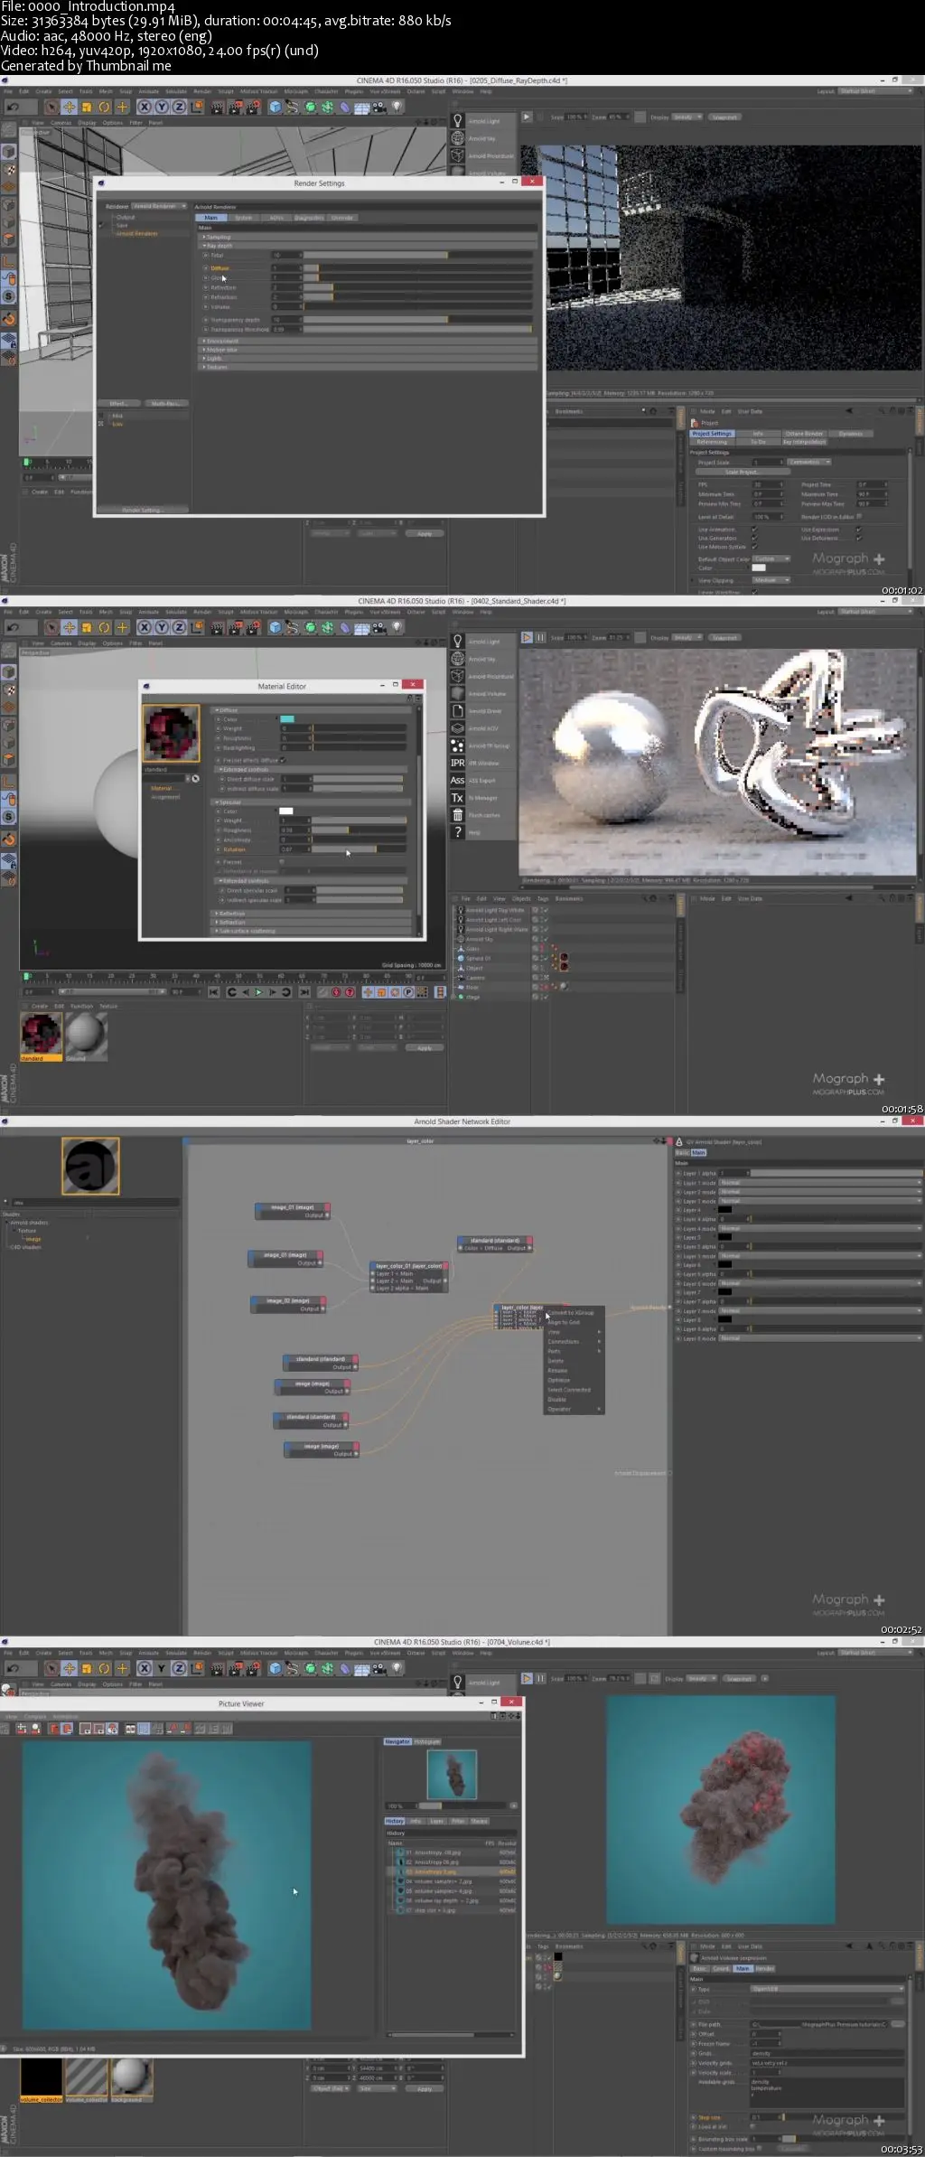Viewport: 925px width, 2157px height.
Task: Click Render Setting... button at window bottom
Action: coord(143,510)
